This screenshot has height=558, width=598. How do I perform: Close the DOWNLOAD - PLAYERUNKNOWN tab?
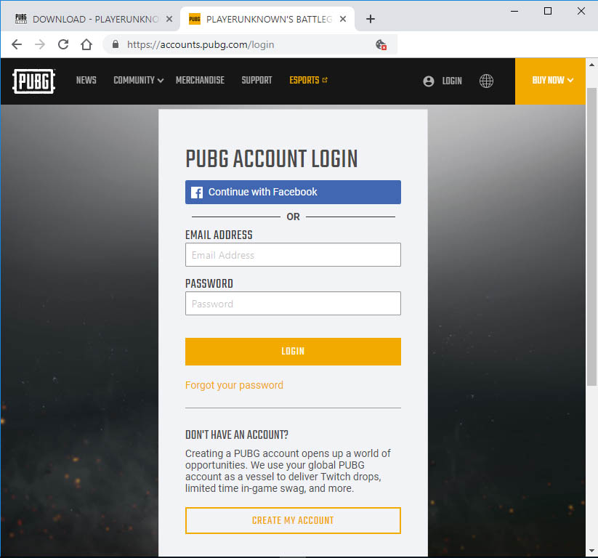click(x=169, y=19)
